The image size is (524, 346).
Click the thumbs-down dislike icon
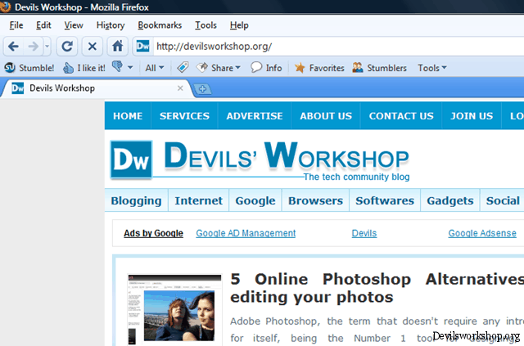point(117,66)
